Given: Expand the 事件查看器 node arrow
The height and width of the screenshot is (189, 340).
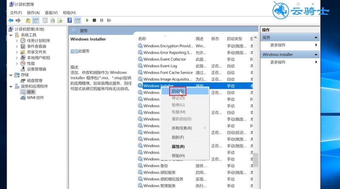Looking at the screenshot, I should click(17, 46).
